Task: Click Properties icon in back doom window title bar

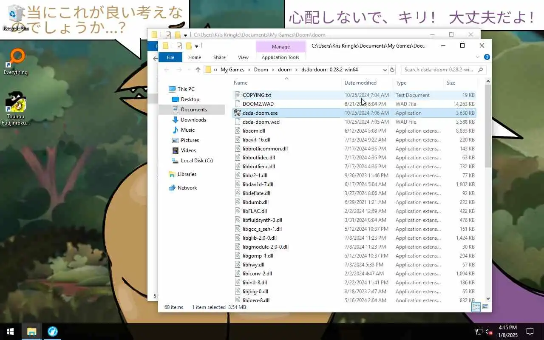Action: click(168, 35)
